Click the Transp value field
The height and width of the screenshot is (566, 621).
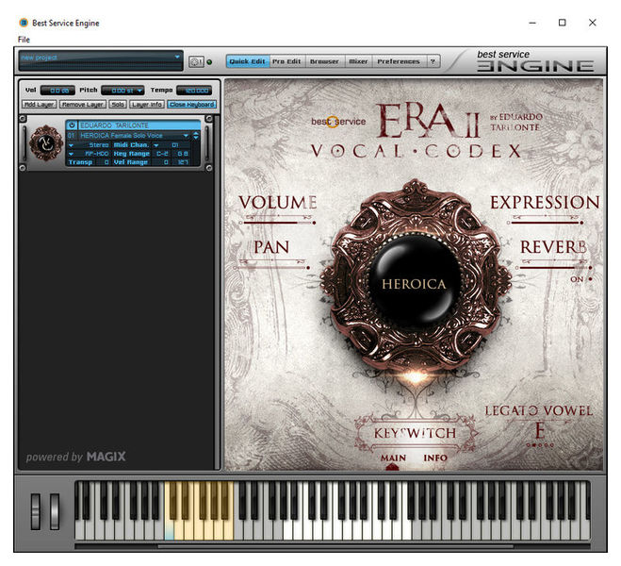pyautogui.click(x=103, y=162)
